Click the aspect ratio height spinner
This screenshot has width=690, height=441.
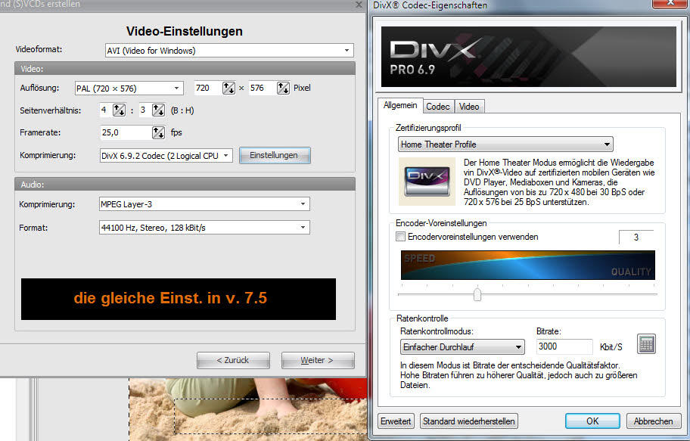pos(158,110)
